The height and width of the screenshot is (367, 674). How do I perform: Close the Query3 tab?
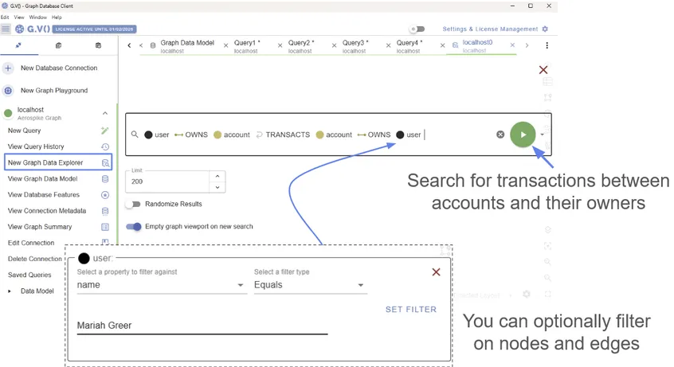(x=388, y=45)
